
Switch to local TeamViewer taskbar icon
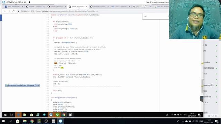coord(60,121)
